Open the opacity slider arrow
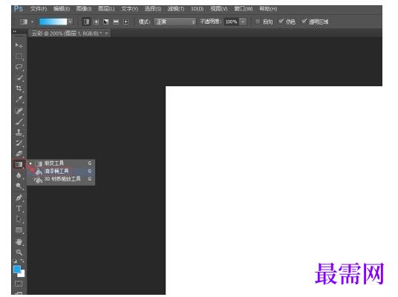Image resolution: width=398 pixels, height=297 pixels. coord(243,22)
